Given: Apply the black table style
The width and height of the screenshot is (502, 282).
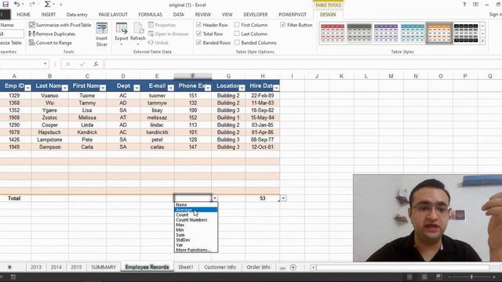Looking at the screenshot, I should [x=466, y=33].
